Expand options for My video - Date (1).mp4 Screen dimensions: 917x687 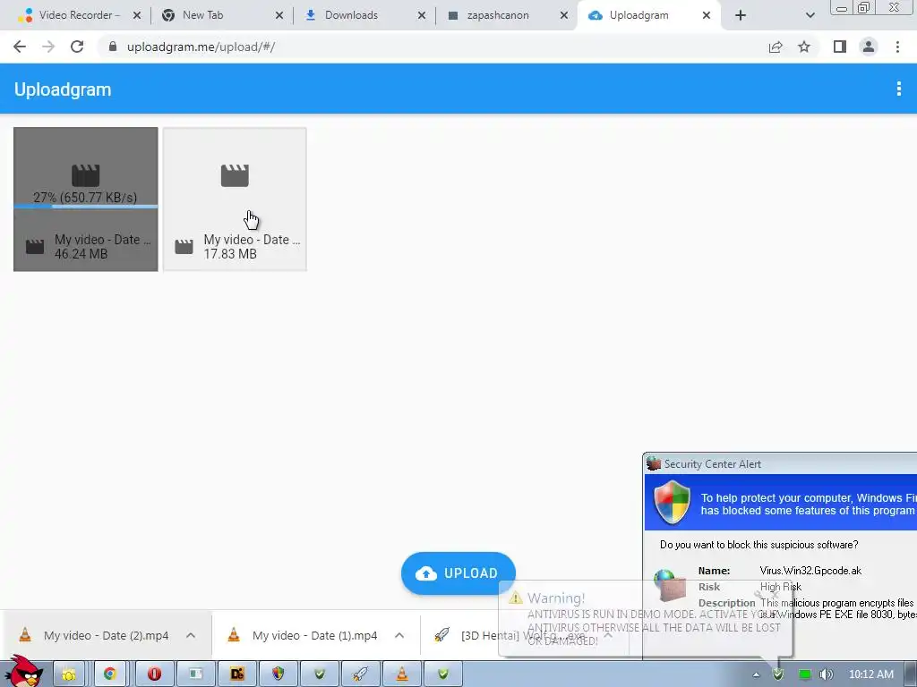coord(399,636)
